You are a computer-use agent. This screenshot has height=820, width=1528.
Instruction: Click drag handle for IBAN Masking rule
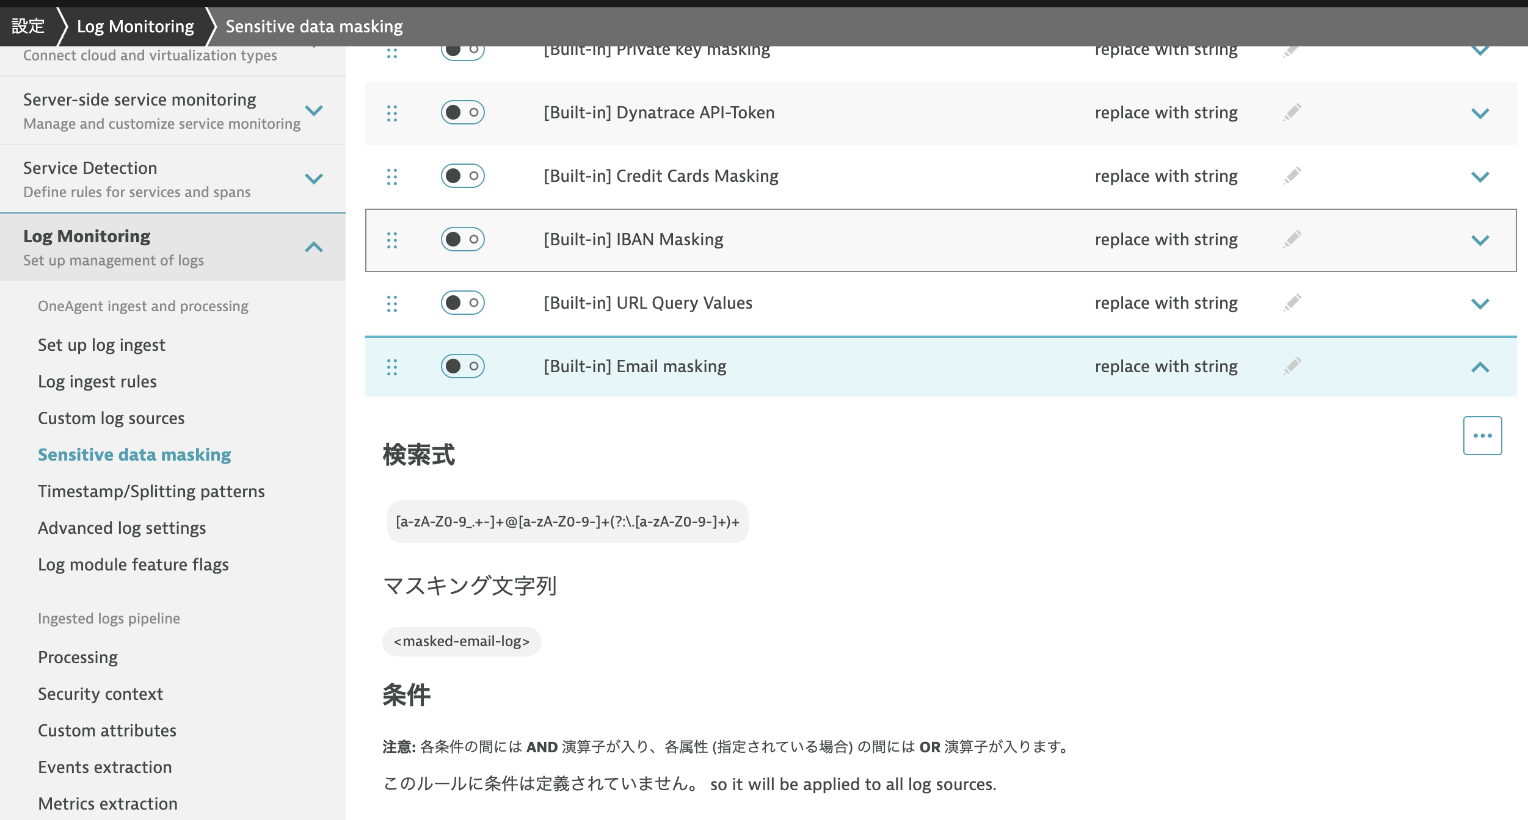(392, 240)
